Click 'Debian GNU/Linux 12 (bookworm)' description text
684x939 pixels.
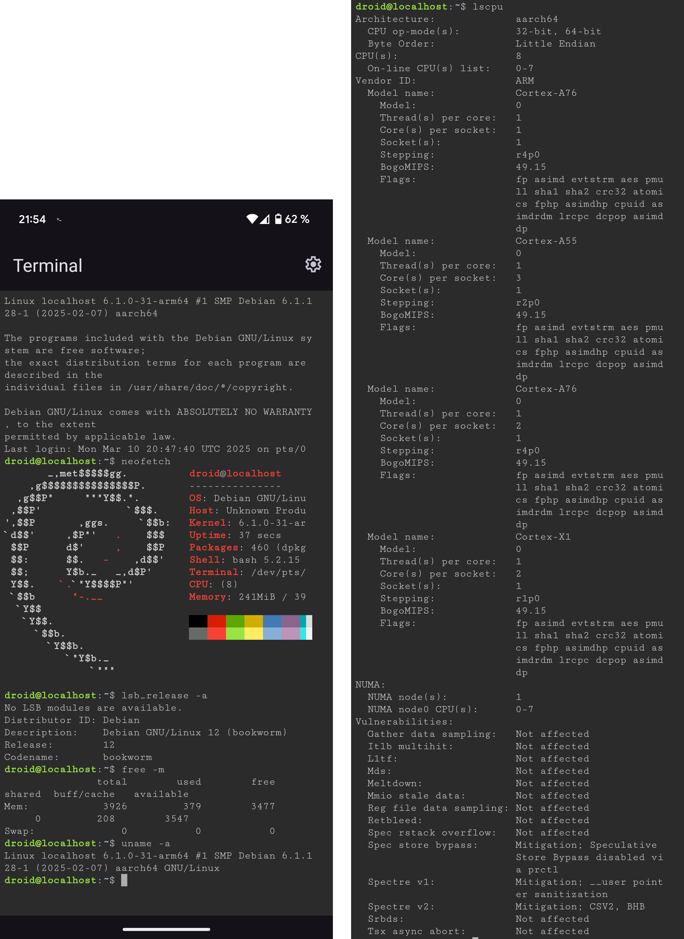coord(195,733)
